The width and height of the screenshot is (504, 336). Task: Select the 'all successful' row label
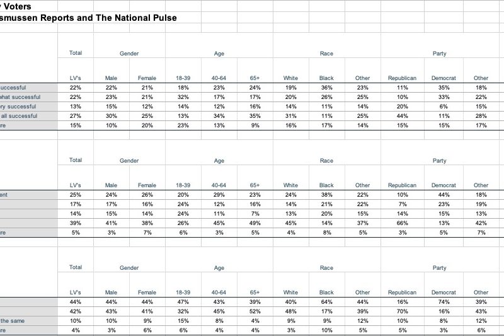tap(19, 116)
